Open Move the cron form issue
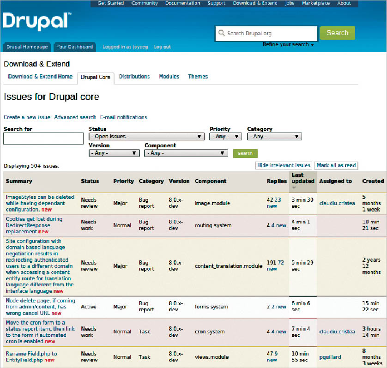Screen dimensions: 387x368 (40, 332)
